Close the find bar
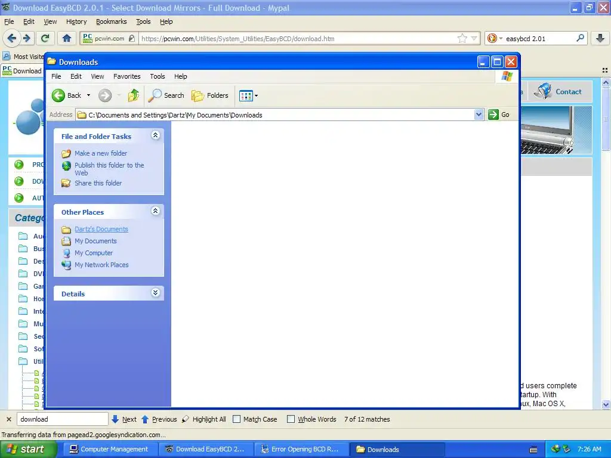The width and height of the screenshot is (611, 458). pyautogui.click(x=9, y=419)
